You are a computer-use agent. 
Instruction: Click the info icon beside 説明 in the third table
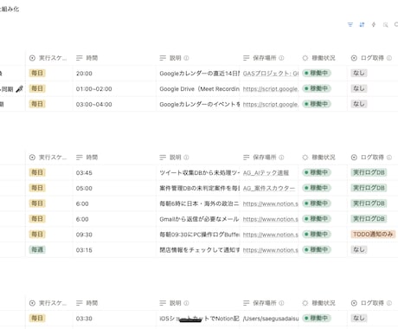(186, 303)
